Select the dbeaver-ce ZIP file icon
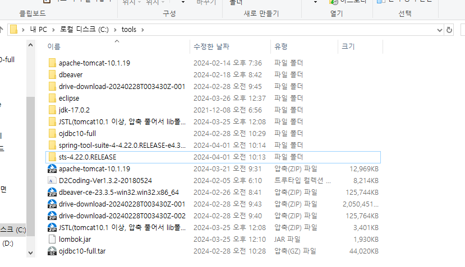 tap(52, 192)
